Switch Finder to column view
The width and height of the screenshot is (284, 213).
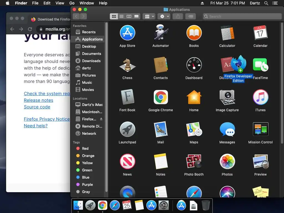point(129,16)
